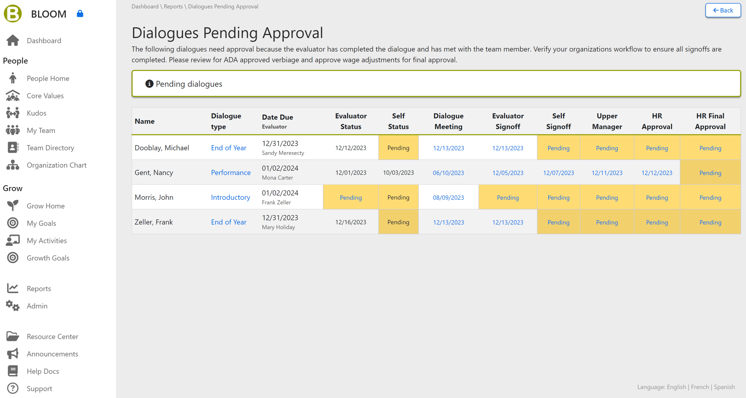Open Kudos in the People section
The width and height of the screenshot is (746, 398).
[x=36, y=113]
